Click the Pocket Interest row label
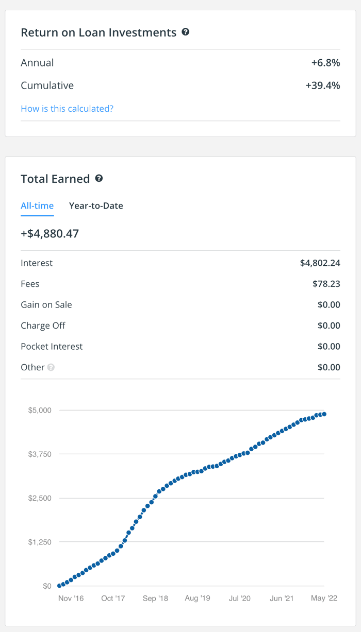Image resolution: width=361 pixels, height=632 pixels. (x=52, y=346)
